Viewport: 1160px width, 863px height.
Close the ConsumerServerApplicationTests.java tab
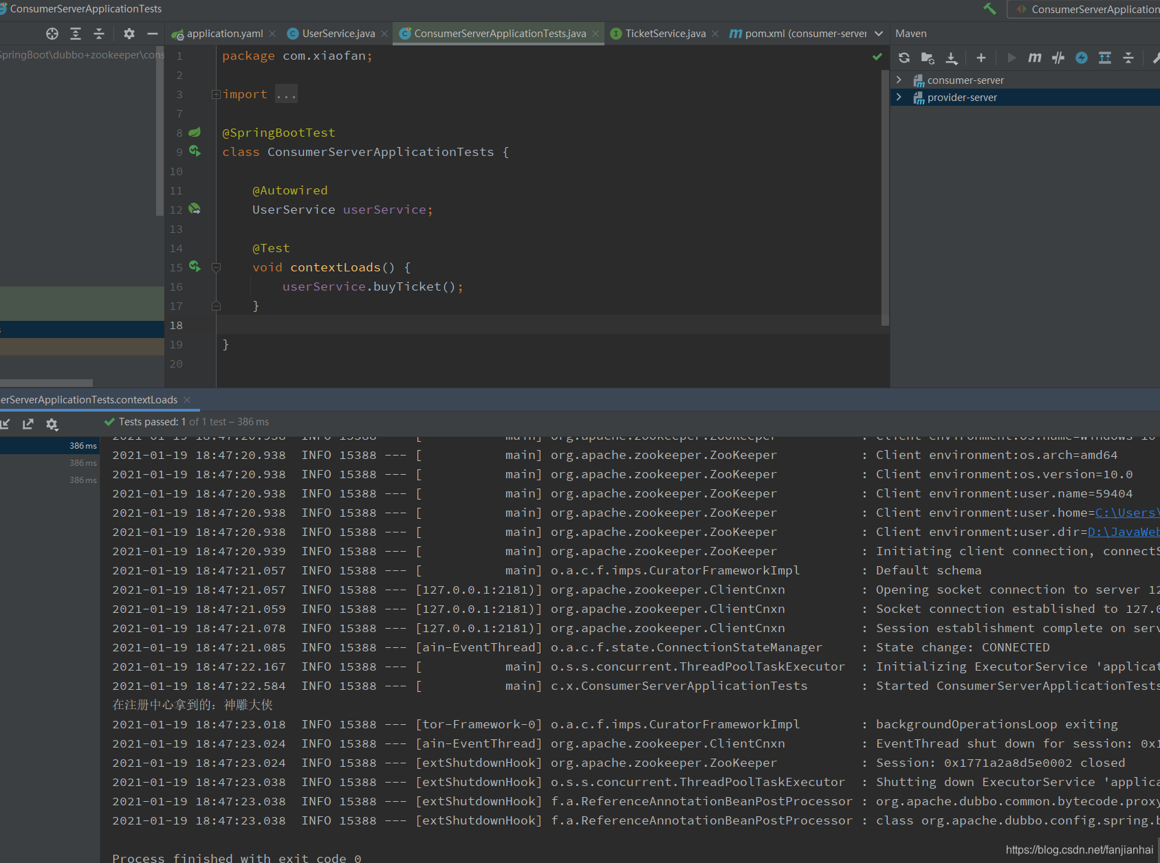click(x=595, y=34)
